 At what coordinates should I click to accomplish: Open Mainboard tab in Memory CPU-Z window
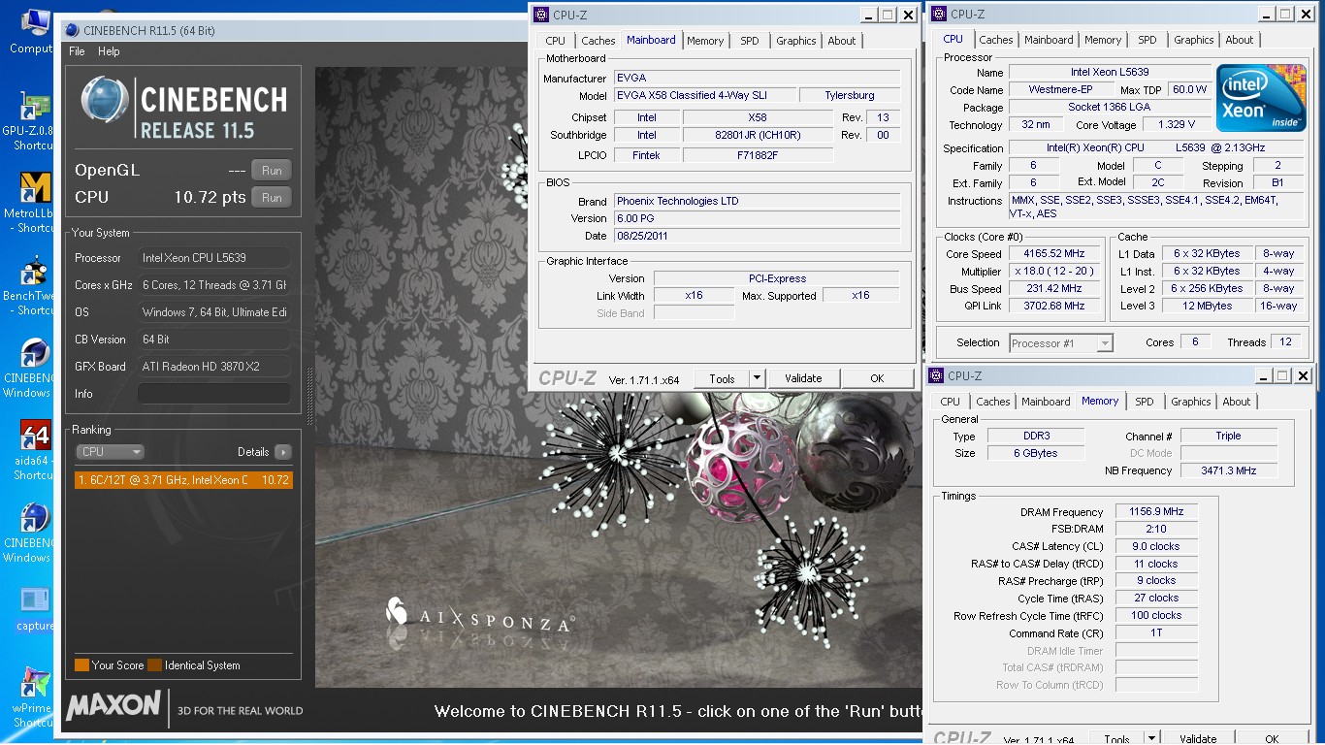pos(1047,402)
